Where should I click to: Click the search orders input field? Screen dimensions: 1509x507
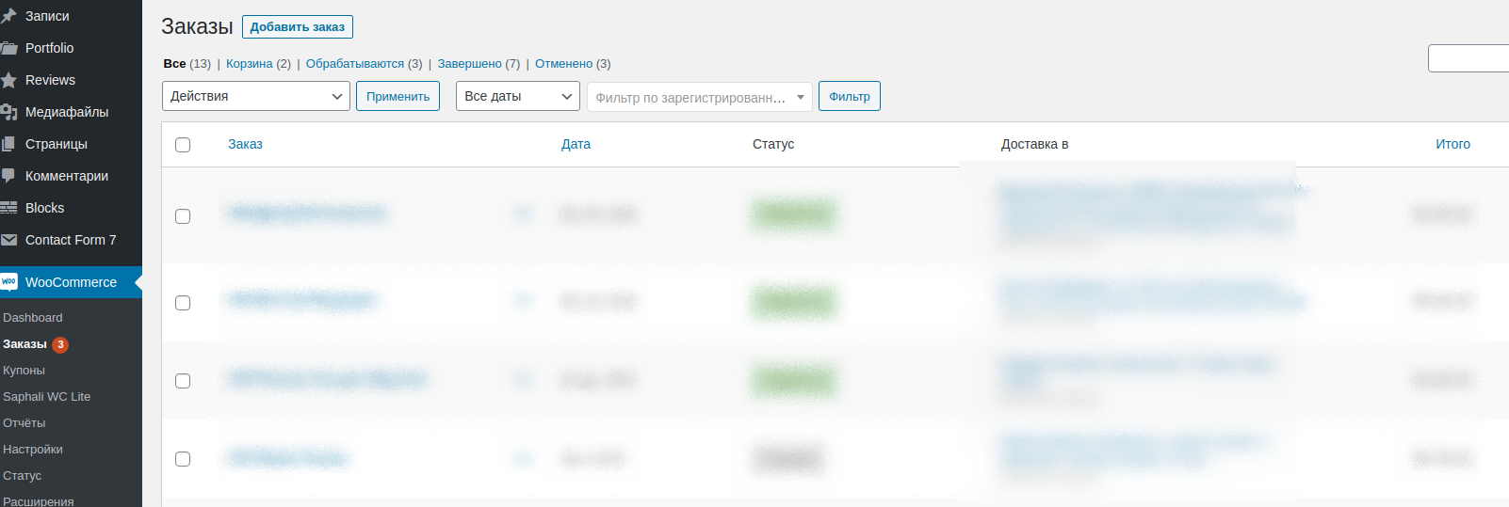1468,58
